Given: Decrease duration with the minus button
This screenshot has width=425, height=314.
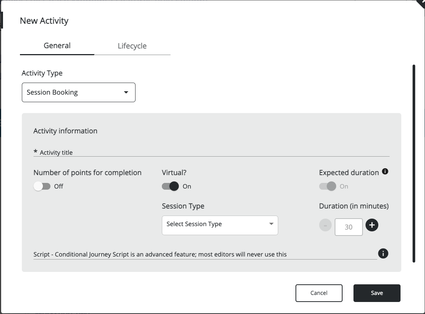Looking at the screenshot, I should pyautogui.click(x=325, y=225).
